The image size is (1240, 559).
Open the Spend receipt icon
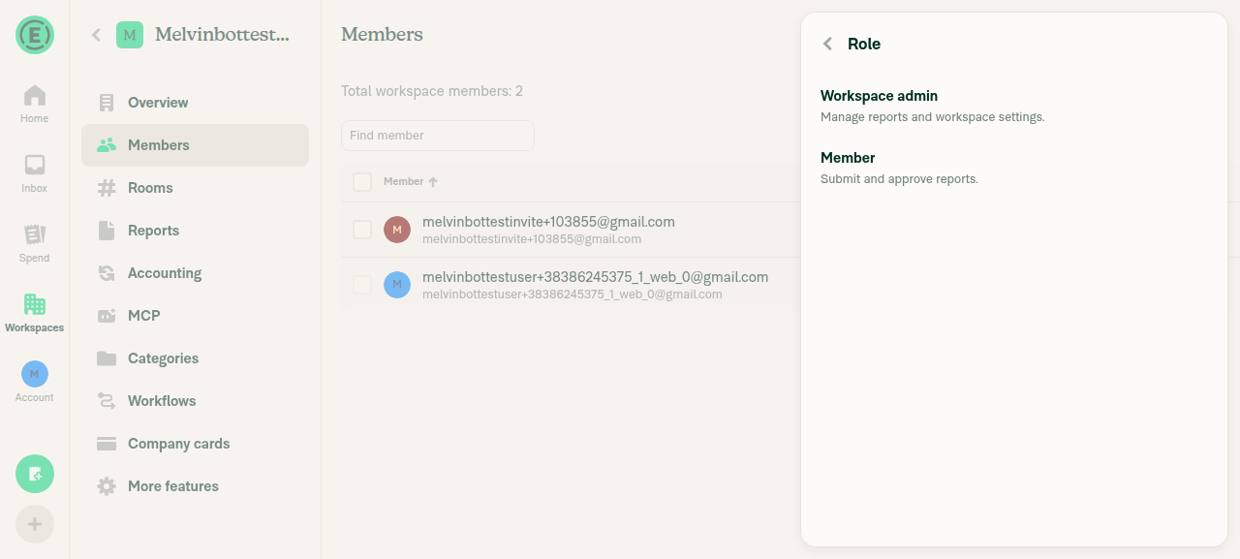click(x=35, y=234)
